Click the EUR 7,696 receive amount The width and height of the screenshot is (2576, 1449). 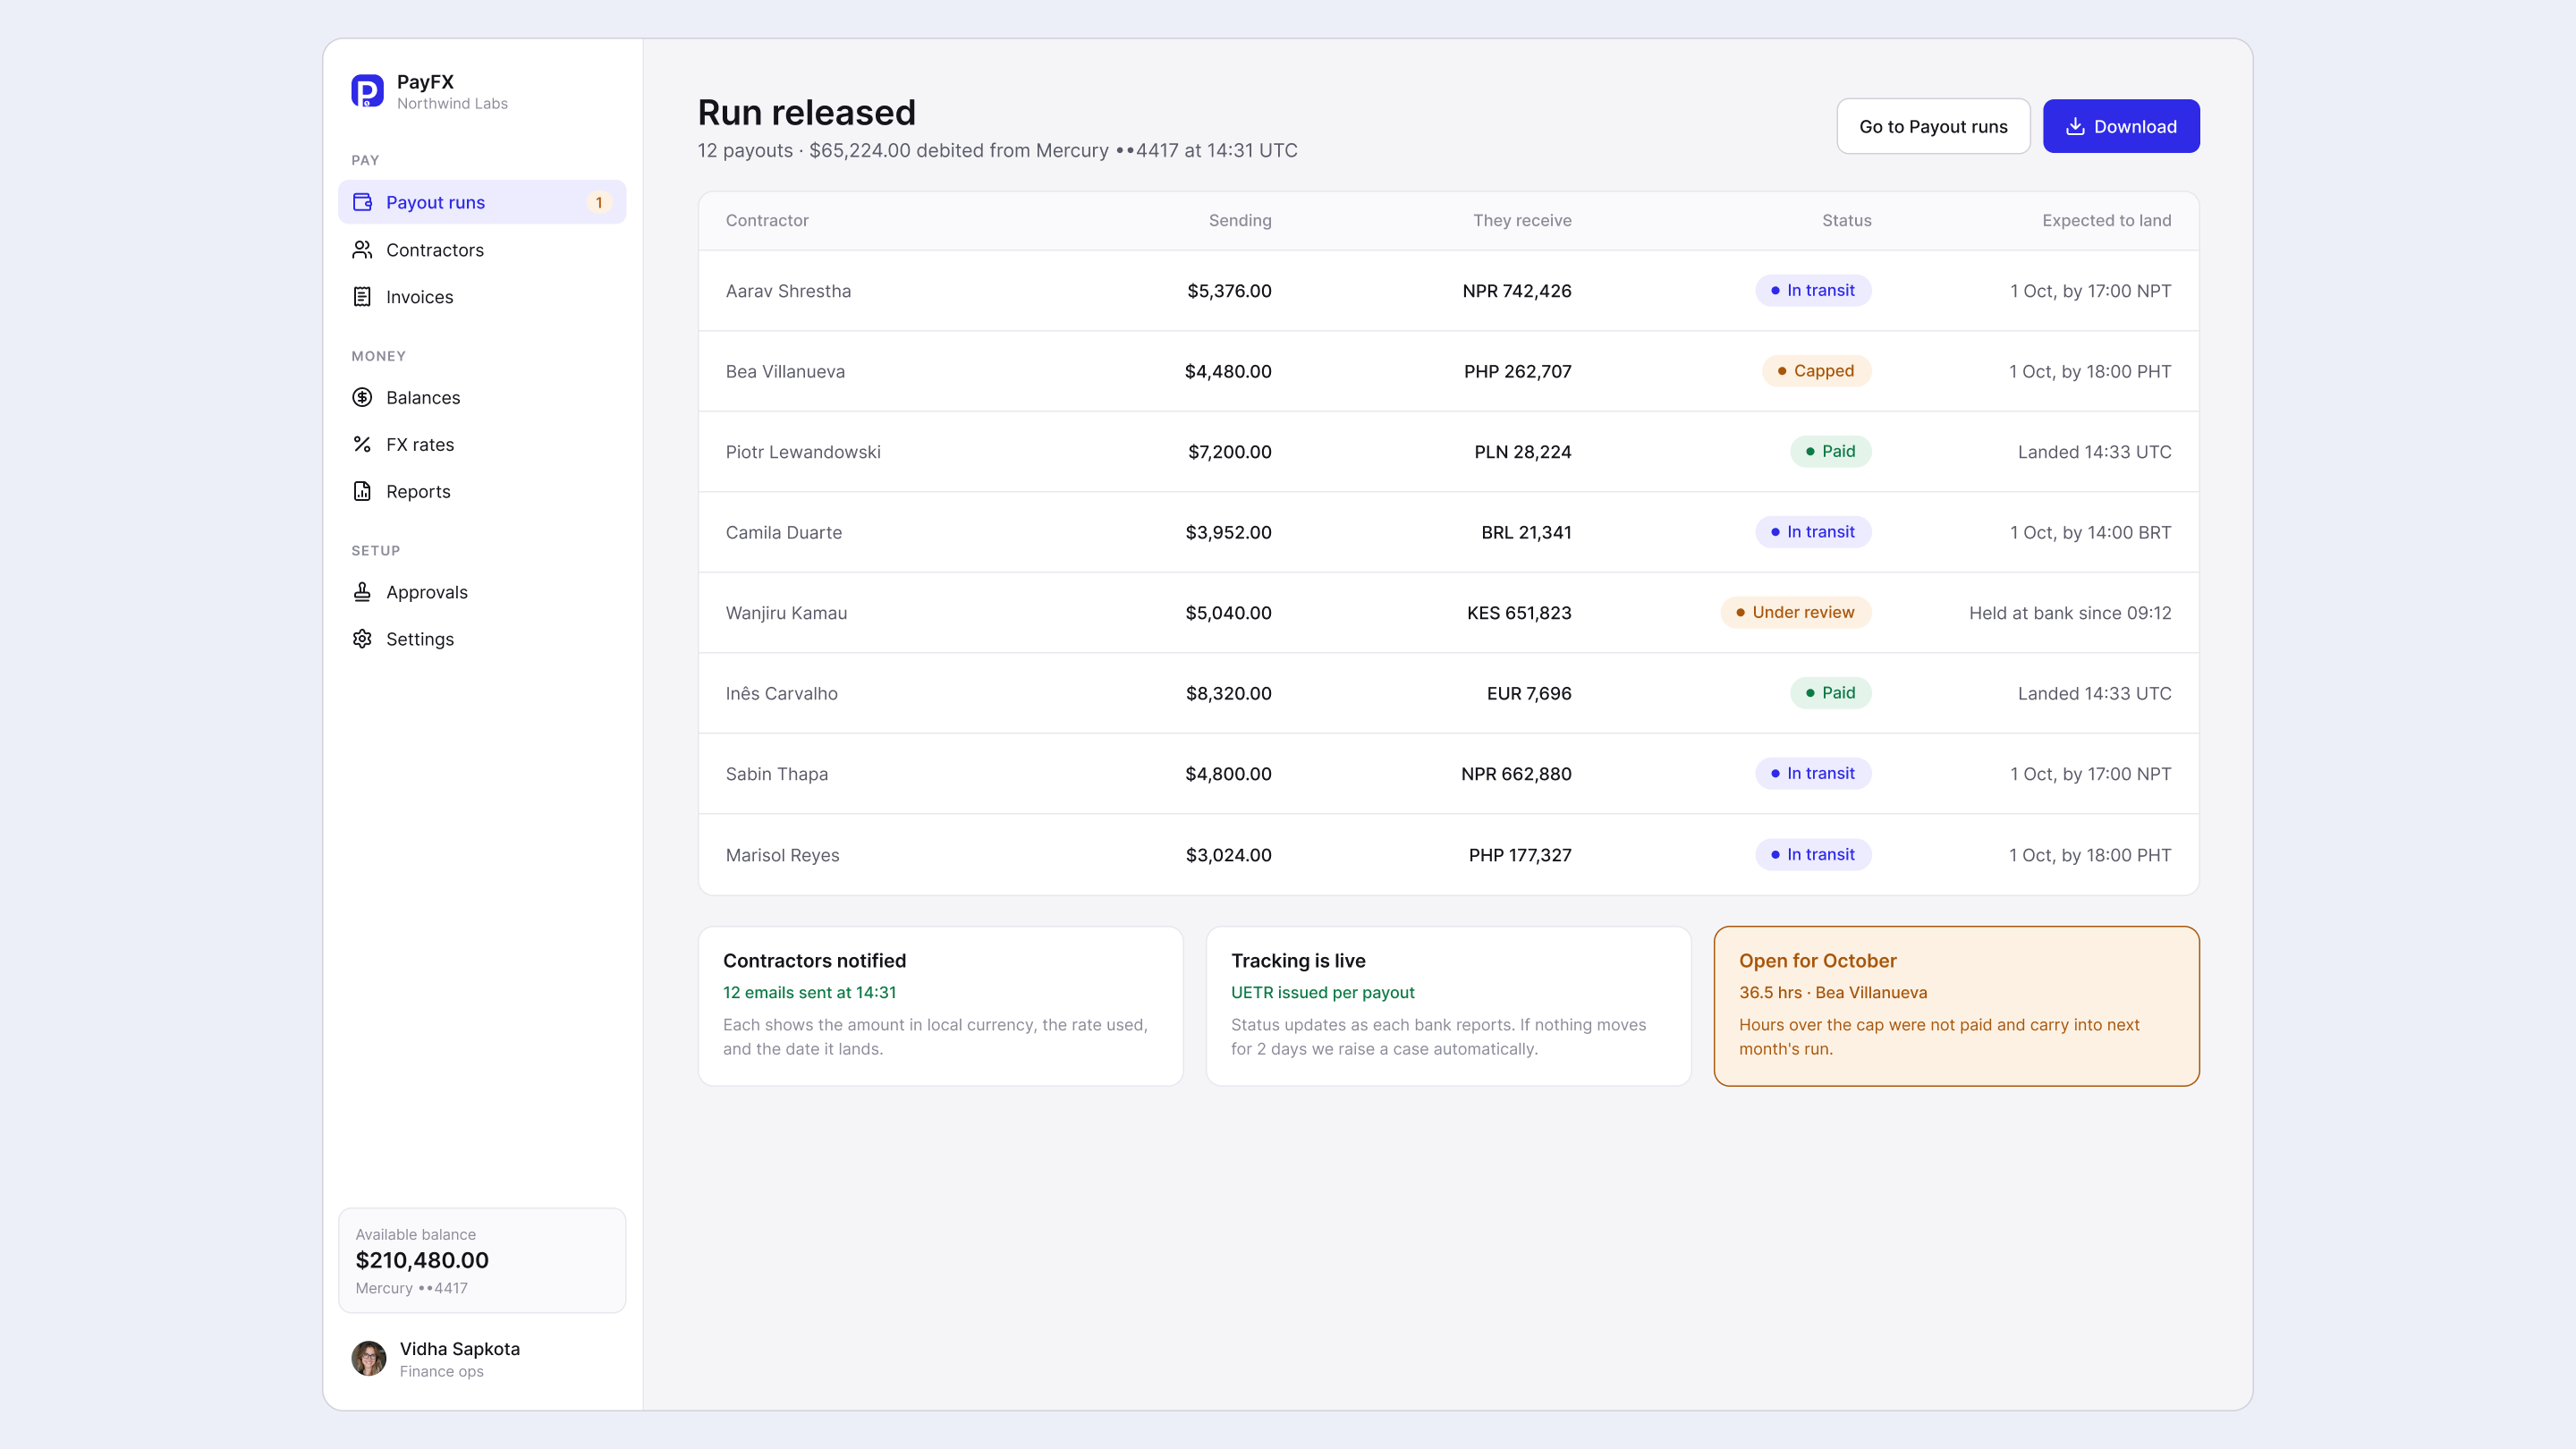(1529, 693)
